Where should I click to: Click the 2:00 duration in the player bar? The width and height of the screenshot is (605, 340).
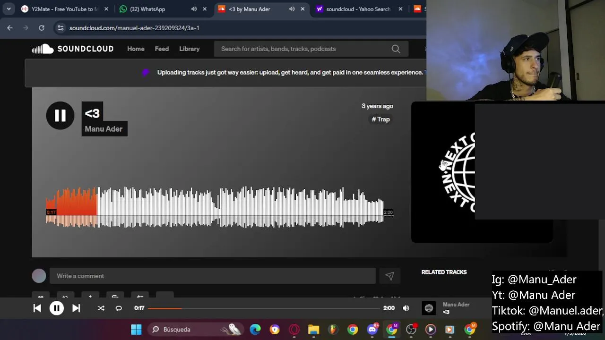(x=389, y=308)
